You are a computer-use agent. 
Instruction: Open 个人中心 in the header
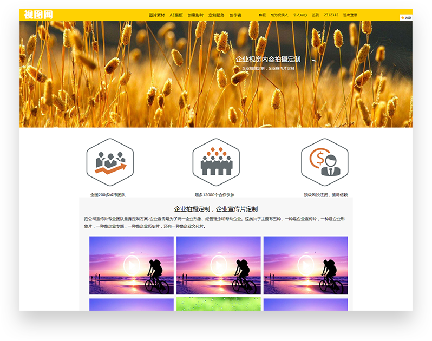point(300,15)
